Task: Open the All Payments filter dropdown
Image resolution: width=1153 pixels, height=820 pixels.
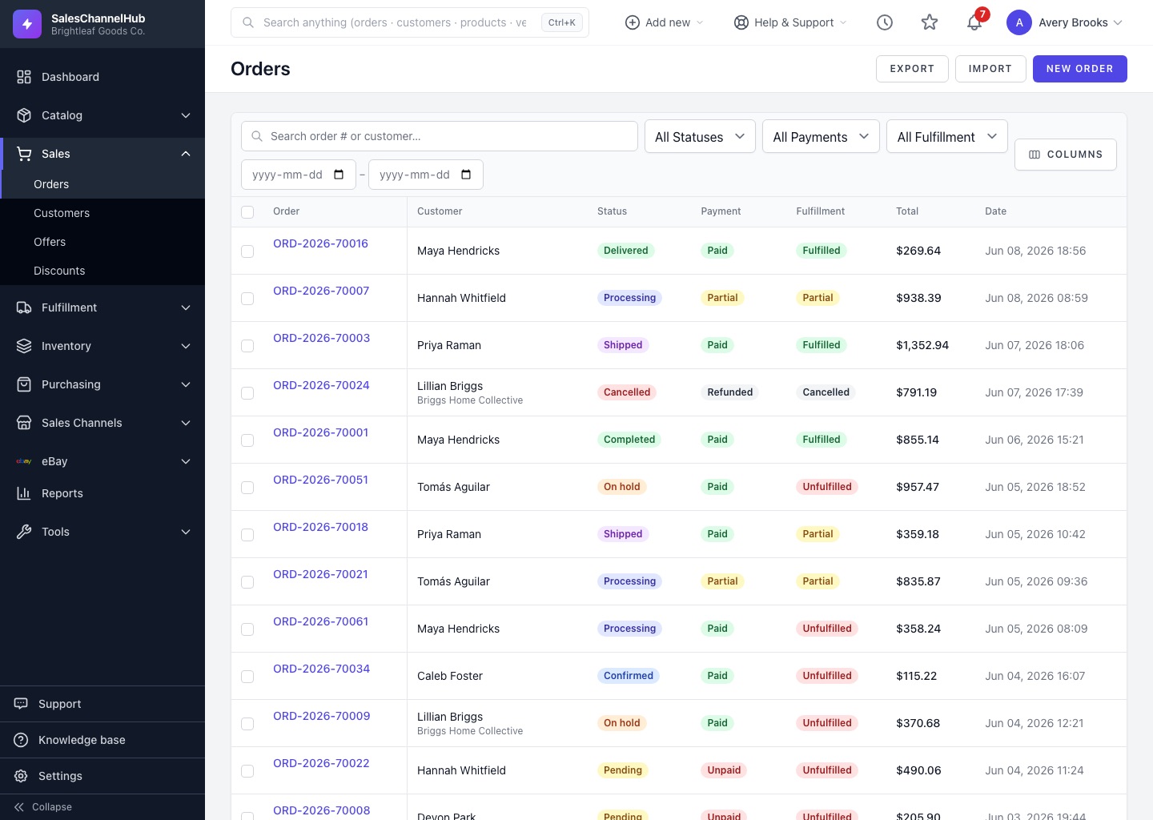Action: click(x=821, y=137)
